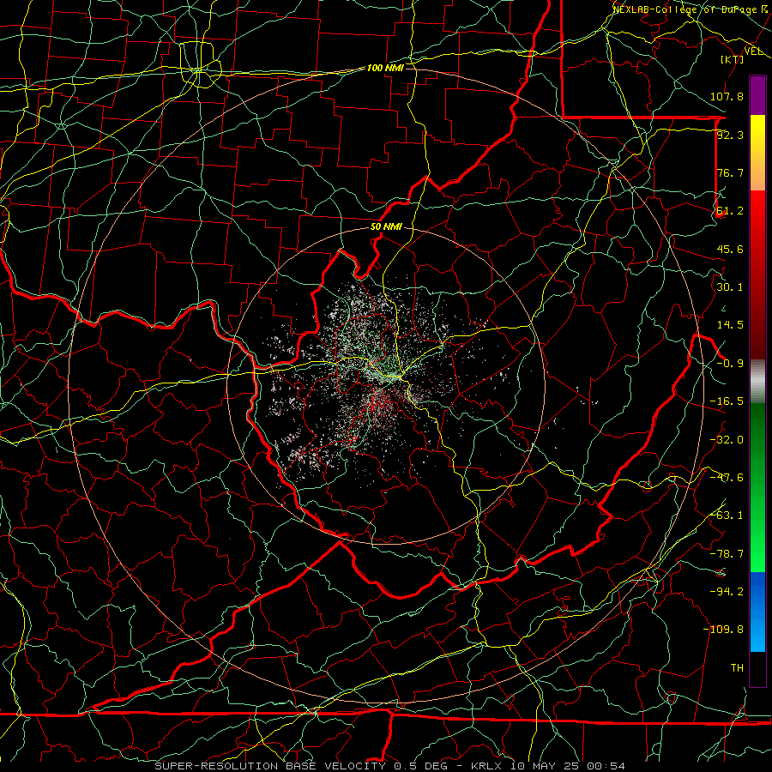This screenshot has height=772, width=772.
Task: Click the 45.6 velocity scale value
Action: click(x=730, y=249)
